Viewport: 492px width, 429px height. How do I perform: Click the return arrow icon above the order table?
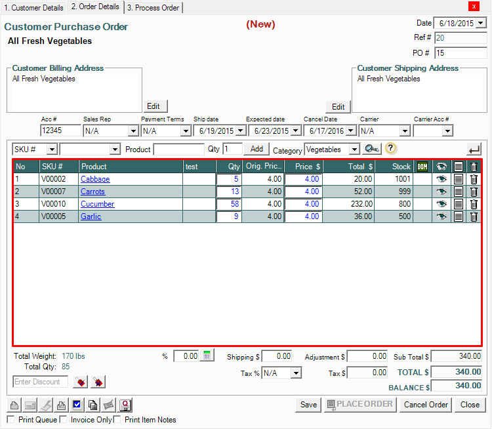point(474,149)
